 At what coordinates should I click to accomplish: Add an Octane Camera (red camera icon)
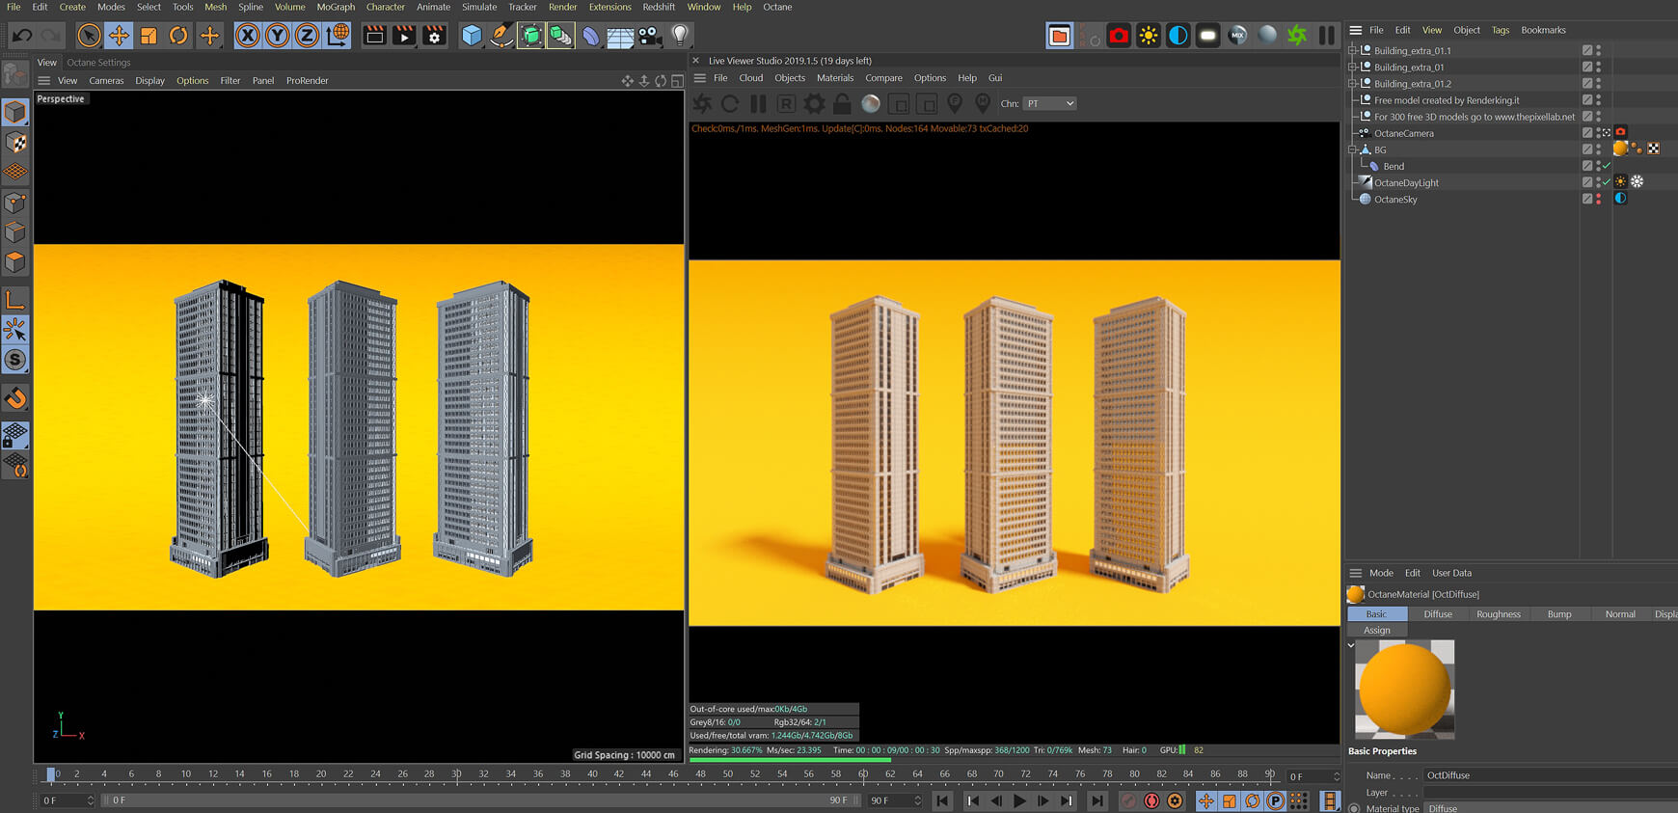point(1119,36)
